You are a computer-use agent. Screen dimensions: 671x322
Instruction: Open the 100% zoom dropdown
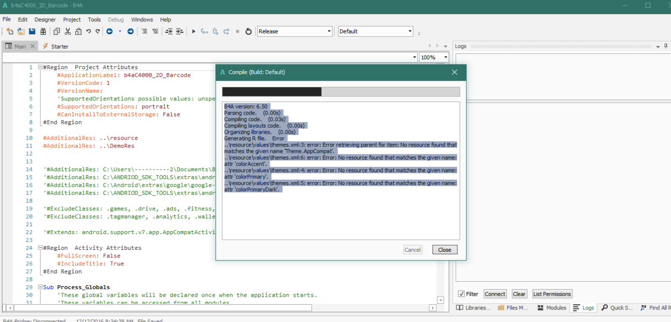(445, 58)
